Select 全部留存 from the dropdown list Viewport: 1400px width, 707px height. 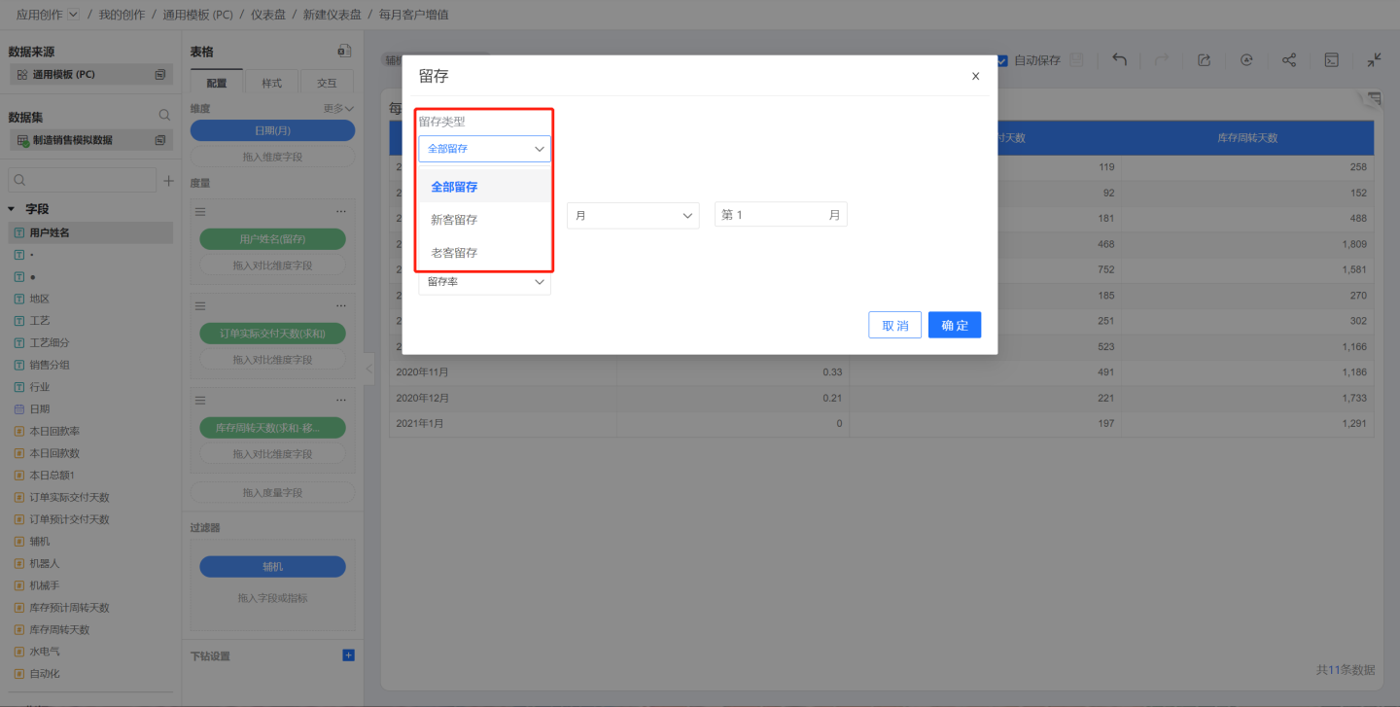point(484,187)
